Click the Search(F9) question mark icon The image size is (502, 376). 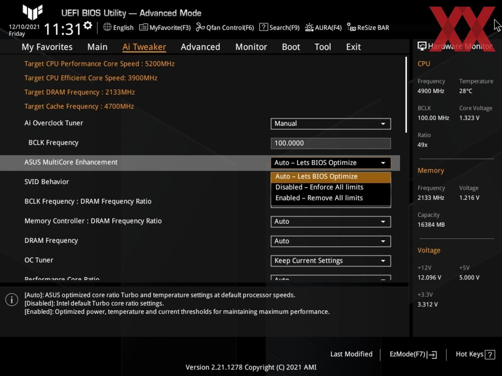(x=264, y=27)
